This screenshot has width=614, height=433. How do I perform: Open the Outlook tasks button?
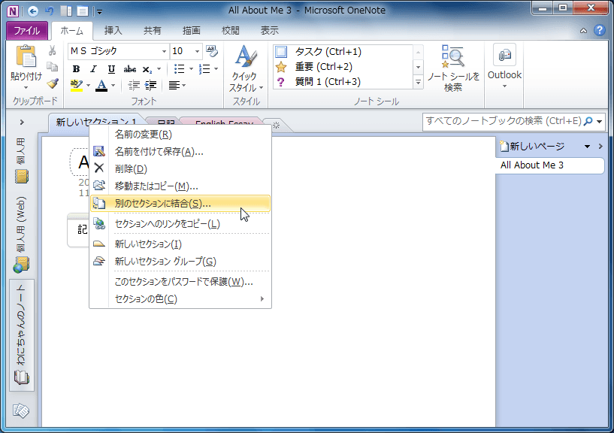click(504, 67)
